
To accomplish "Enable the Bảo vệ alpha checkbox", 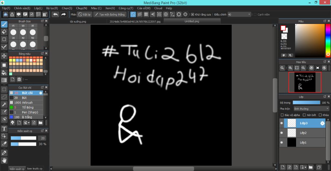I will tap(282, 115).
